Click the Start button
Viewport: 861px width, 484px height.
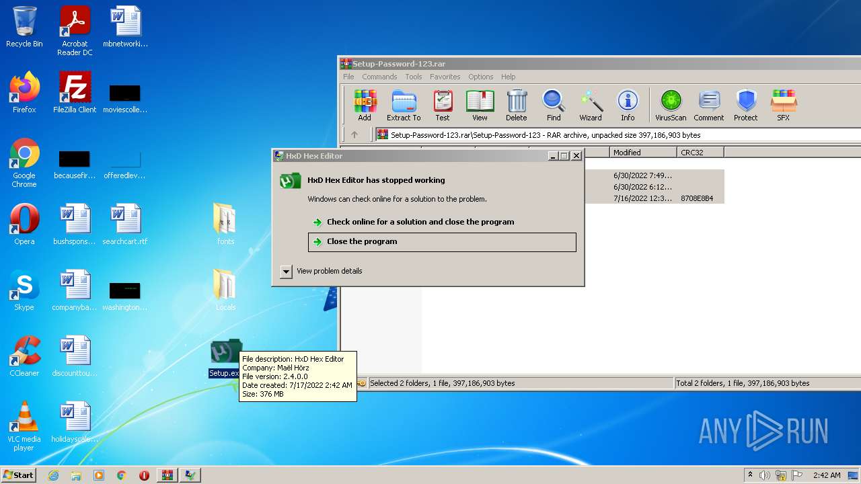point(18,475)
